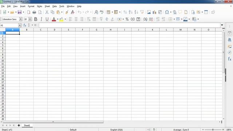Open the Sheet menu
Screen dimensions: 233x131
point(47,6)
